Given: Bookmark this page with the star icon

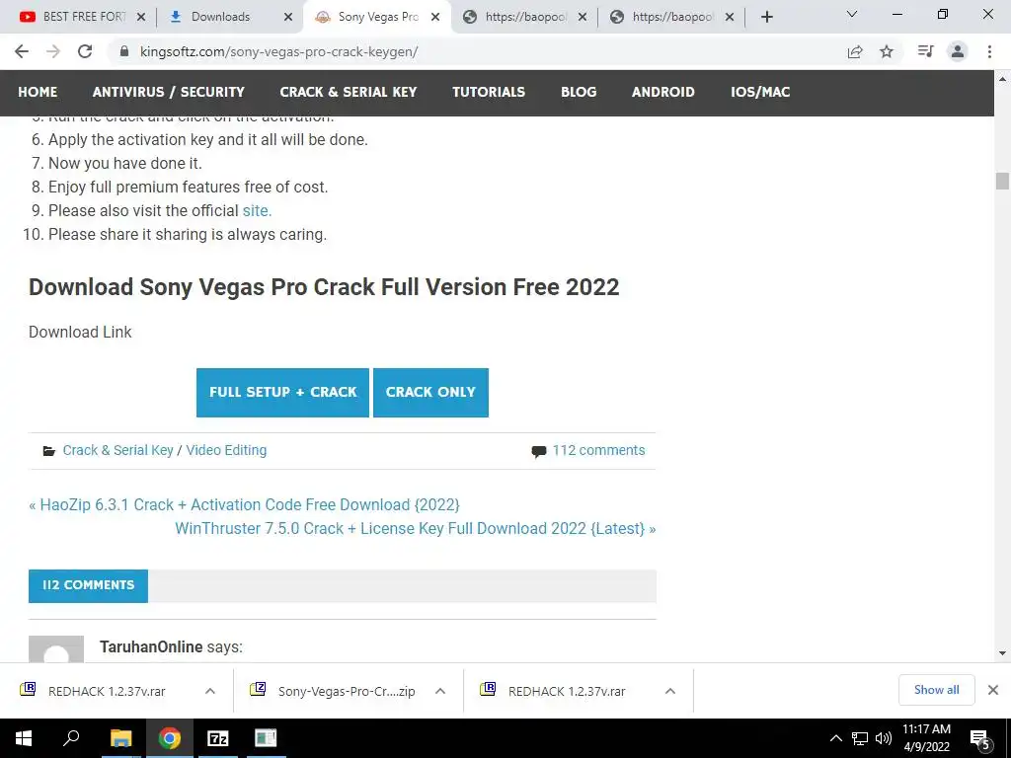Looking at the screenshot, I should (887, 51).
